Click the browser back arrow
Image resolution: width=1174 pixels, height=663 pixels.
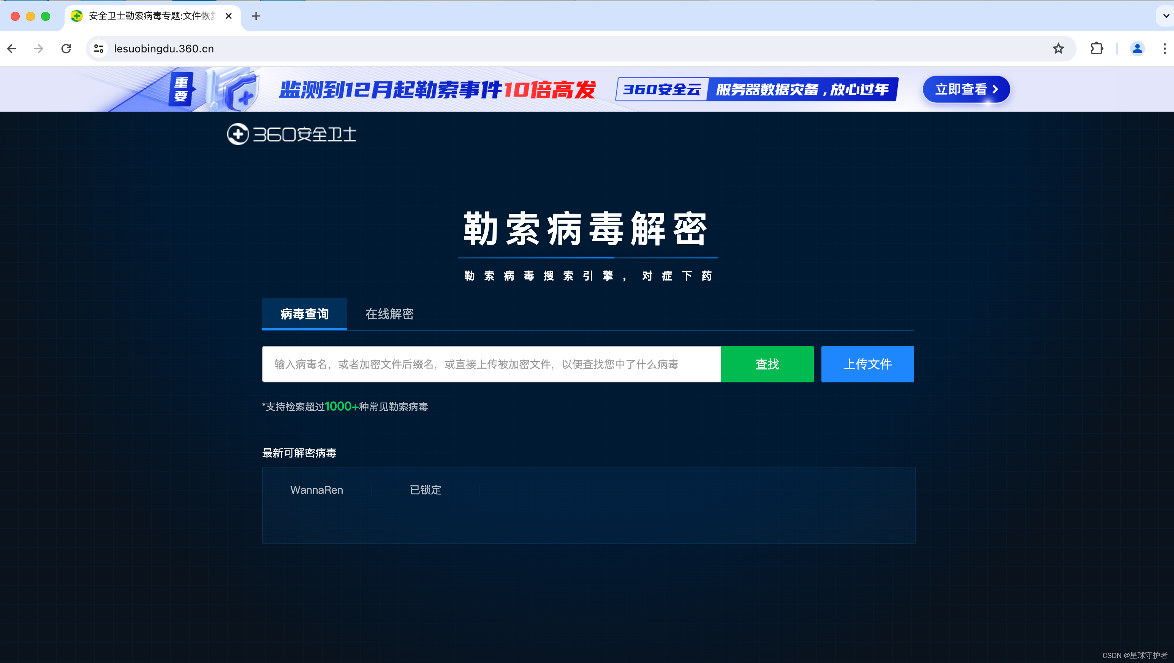12,49
